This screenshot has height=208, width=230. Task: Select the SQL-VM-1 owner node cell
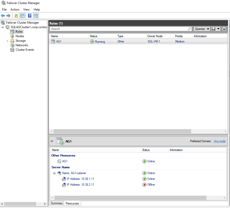pos(154,41)
